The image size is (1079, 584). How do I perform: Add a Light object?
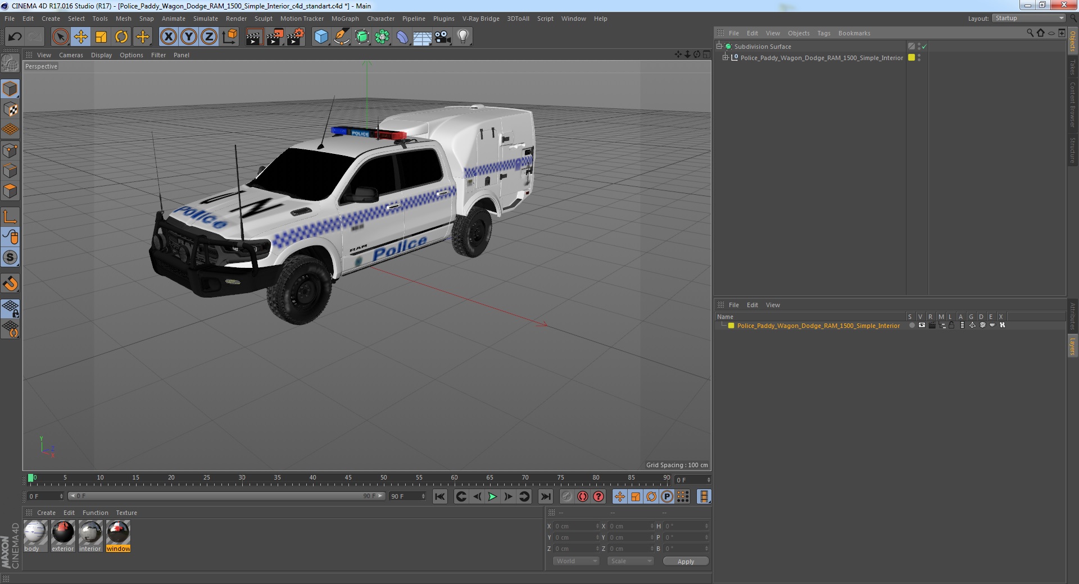pos(463,37)
